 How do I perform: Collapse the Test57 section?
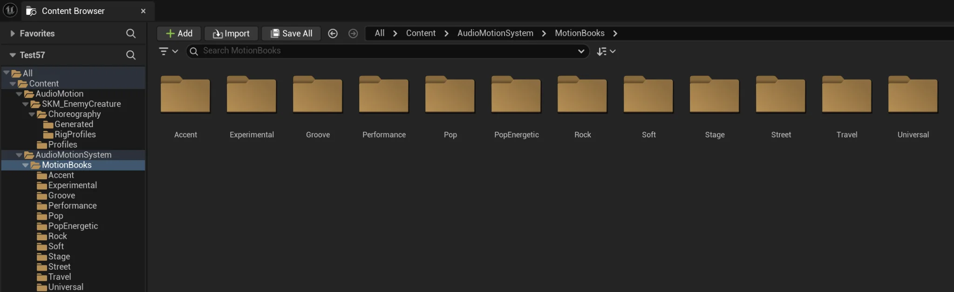coord(13,55)
